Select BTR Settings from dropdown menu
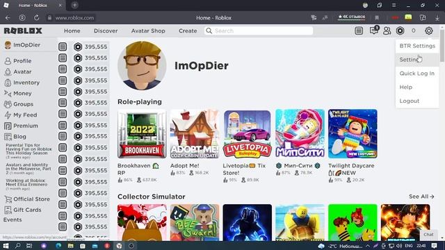445x250 pixels. point(417,46)
